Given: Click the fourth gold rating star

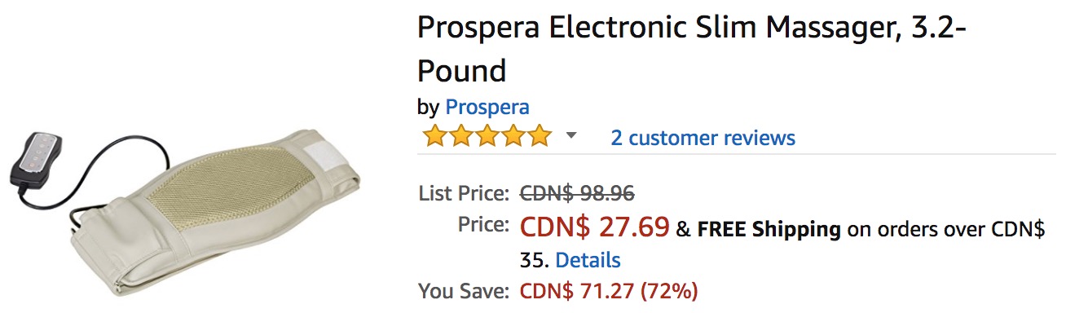Looking at the screenshot, I should 513,136.
